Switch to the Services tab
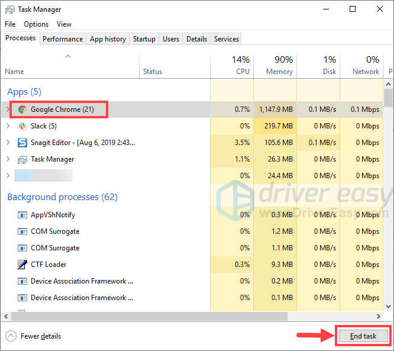The width and height of the screenshot is (394, 351). pyautogui.click(x=227, y=39)
